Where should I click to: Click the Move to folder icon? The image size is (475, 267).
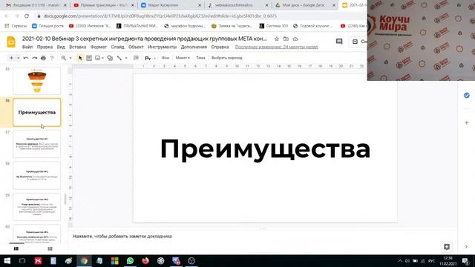pyautogui.click(x=286, y=39)
